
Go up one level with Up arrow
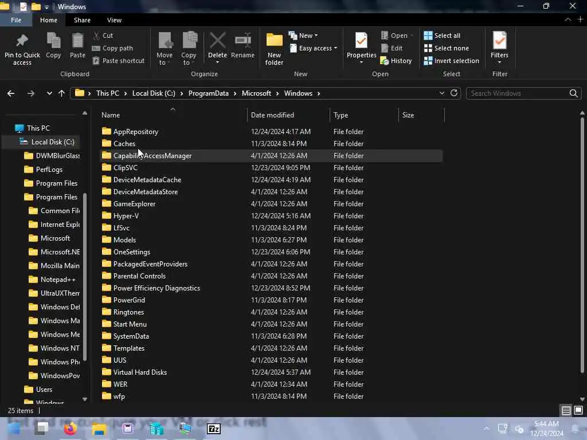[x=62, y=93]
